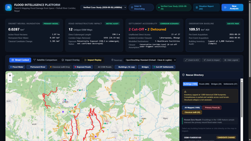The width and height of the screenshot is (251, 141).
Task: Switch to the Satellite Comparison tab
Action: 45,60
